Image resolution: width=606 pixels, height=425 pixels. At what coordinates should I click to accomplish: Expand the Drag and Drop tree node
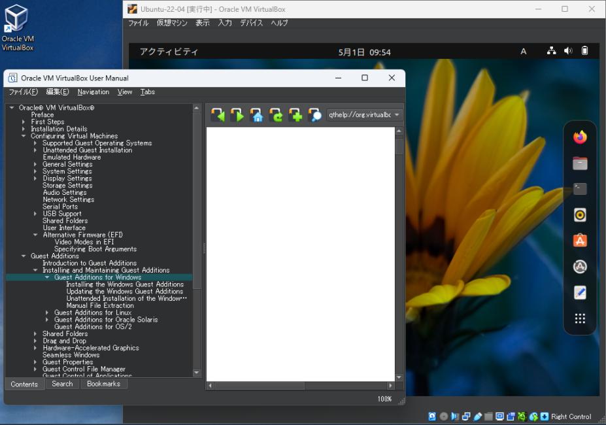[35, 341]
